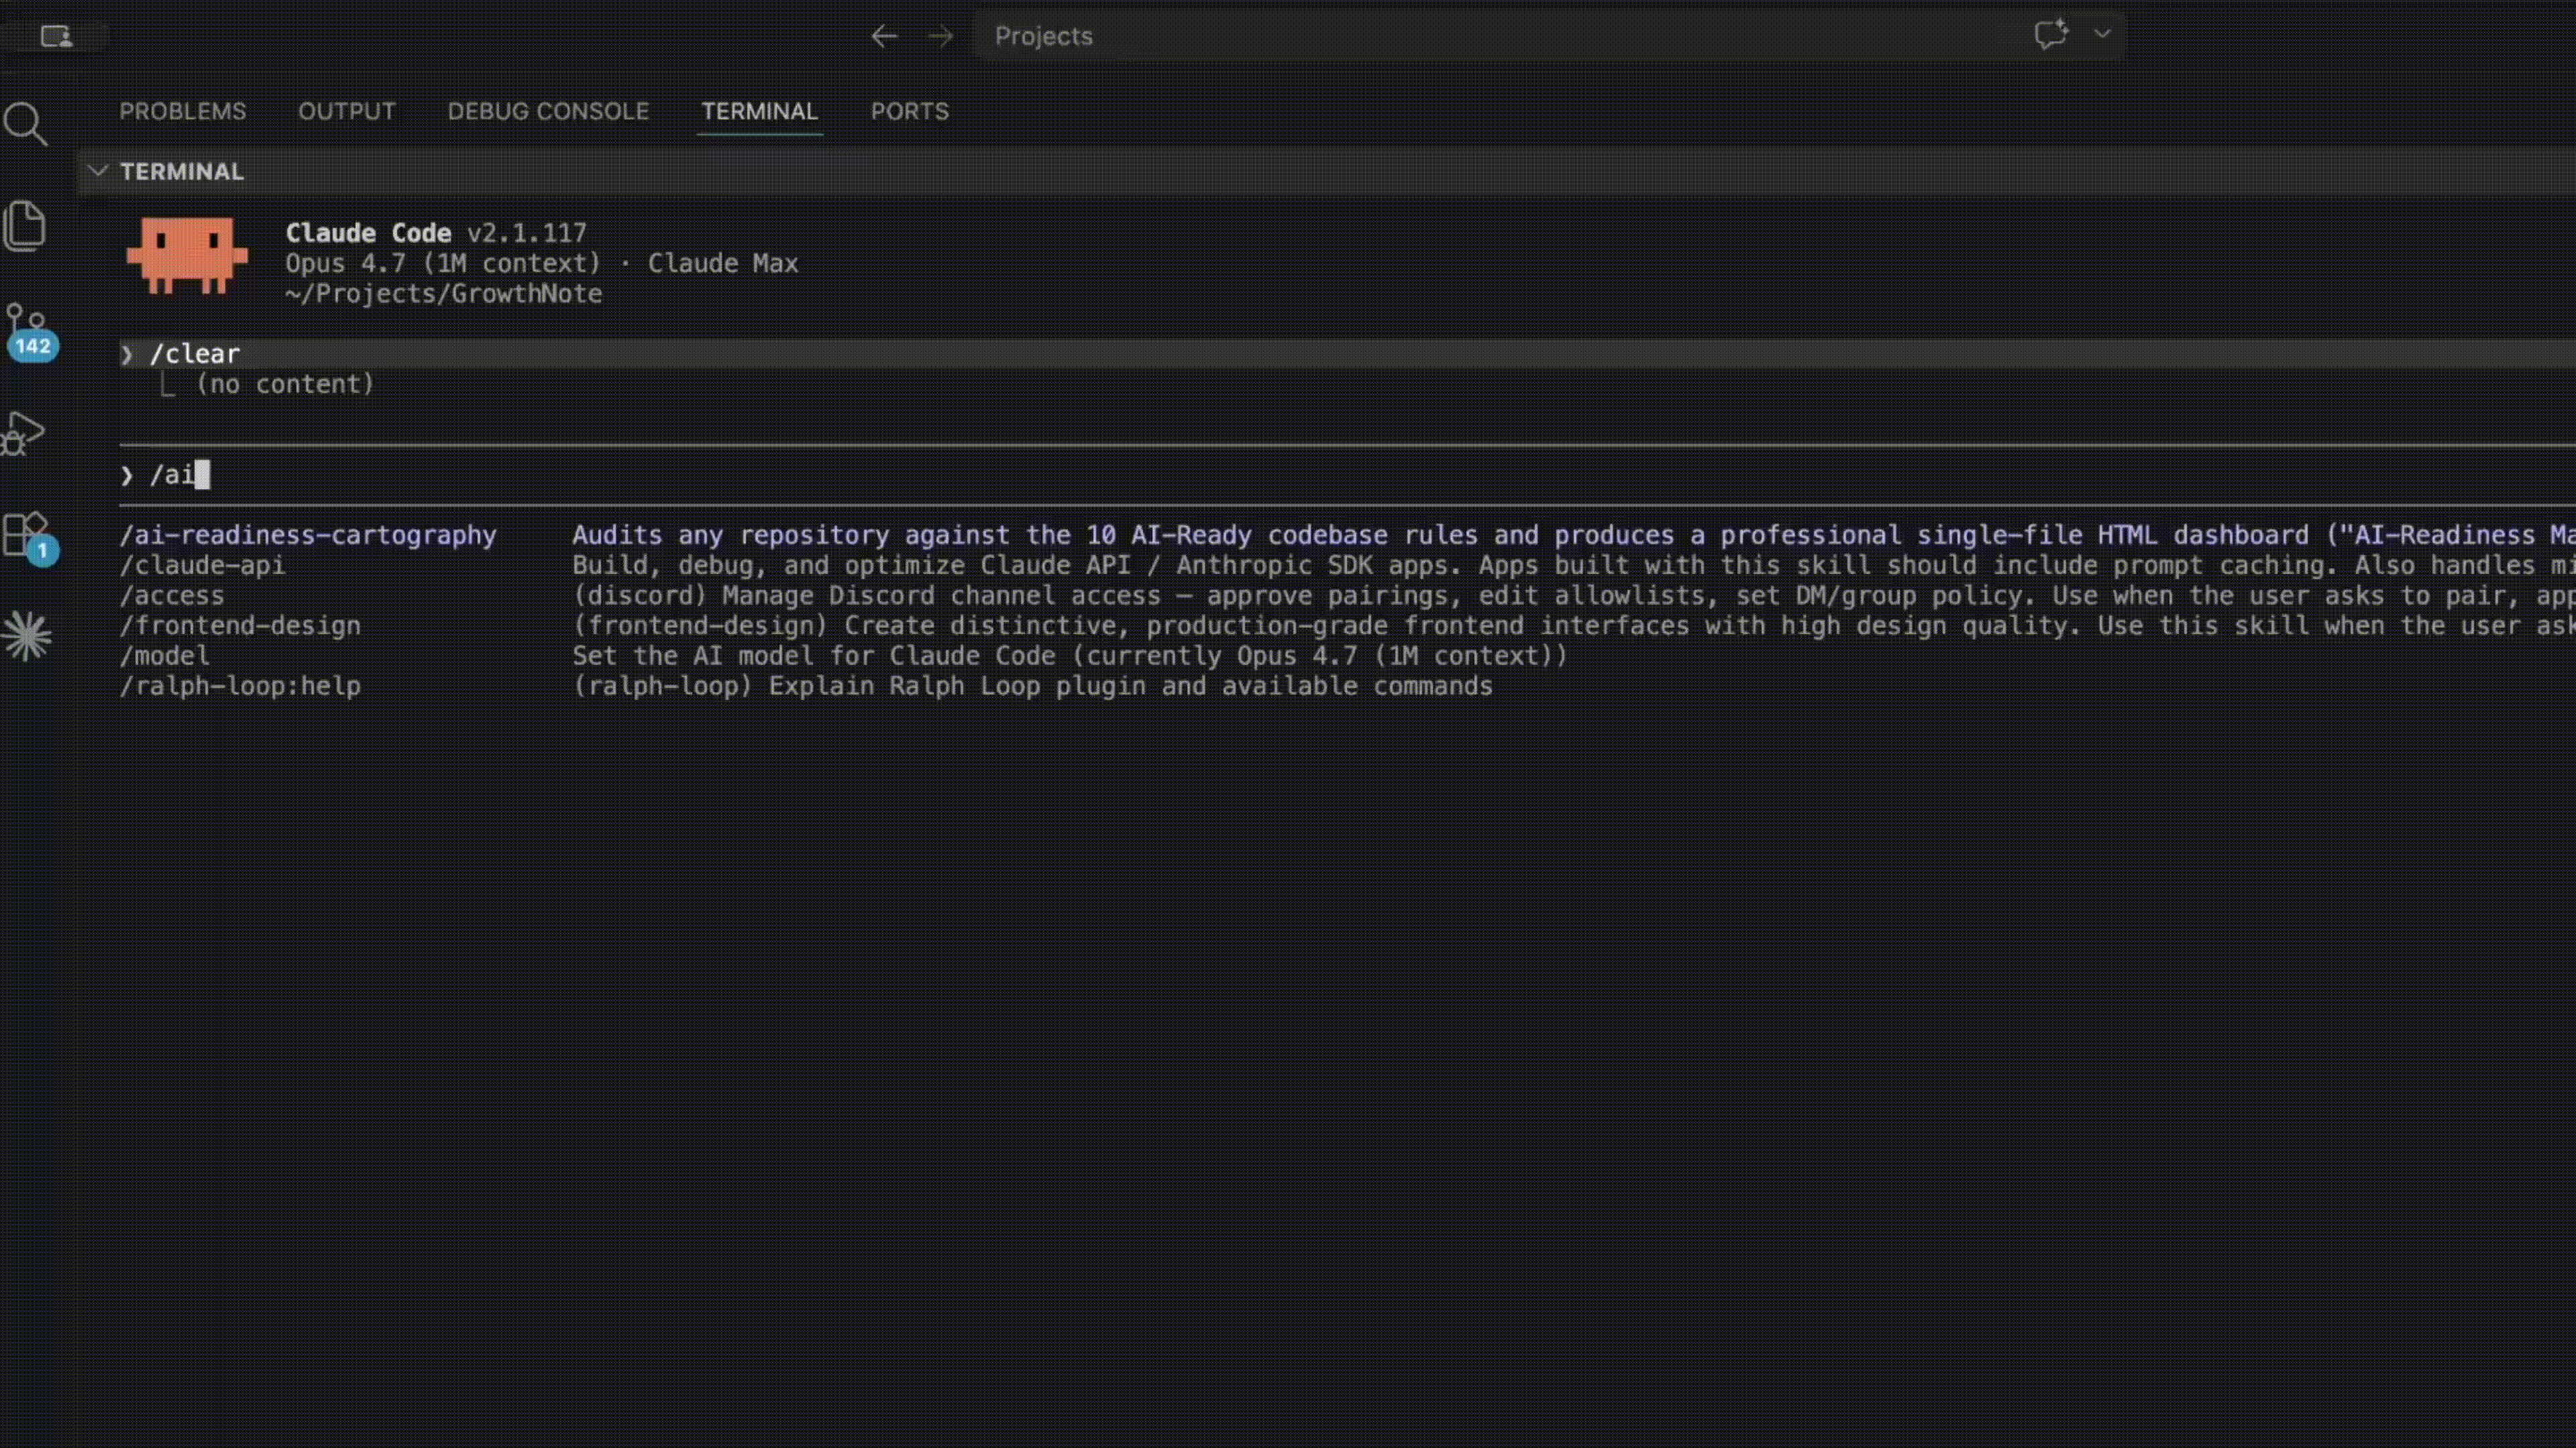The height and width of the screenshot is (1448, 2576).
Task: Select the /frontend-design suggestion
Action: click(240, 625)
